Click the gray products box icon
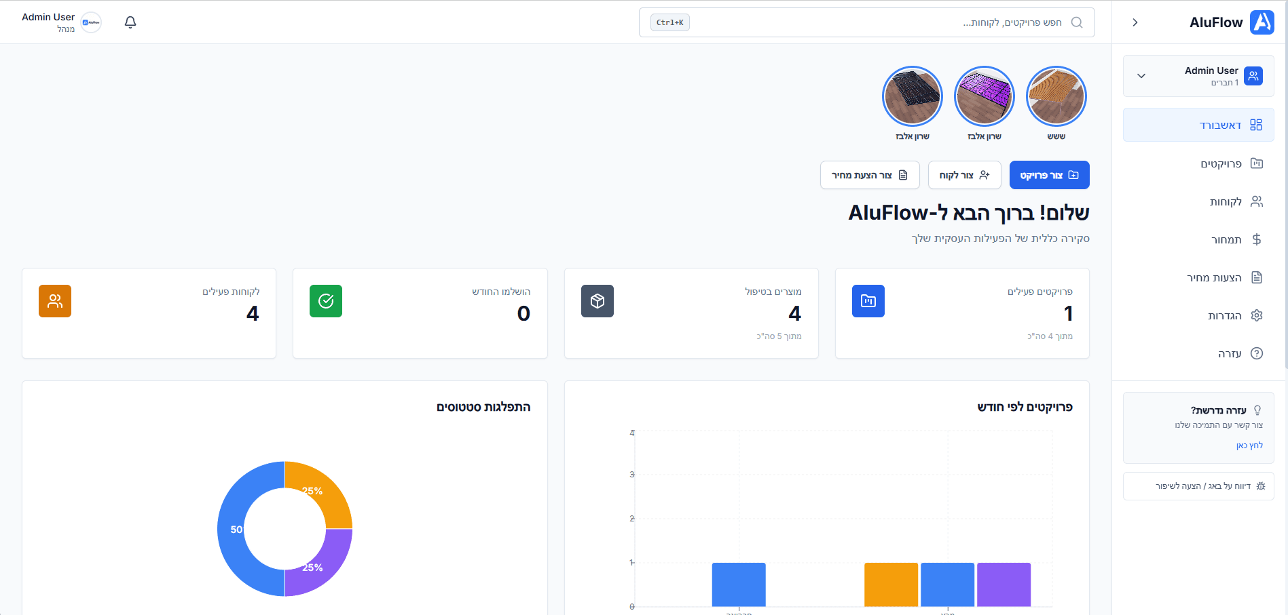The height and width of the screenshot is (615, 1288). (597, 301)
